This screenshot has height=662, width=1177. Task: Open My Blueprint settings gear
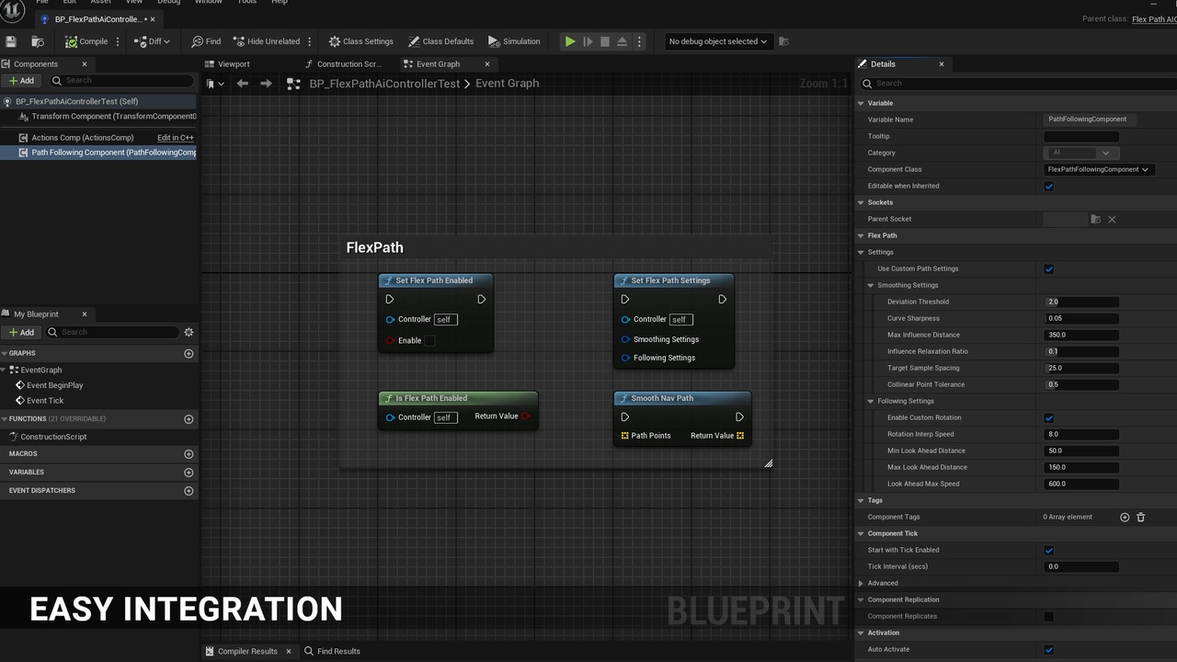(x=189, y=332)
